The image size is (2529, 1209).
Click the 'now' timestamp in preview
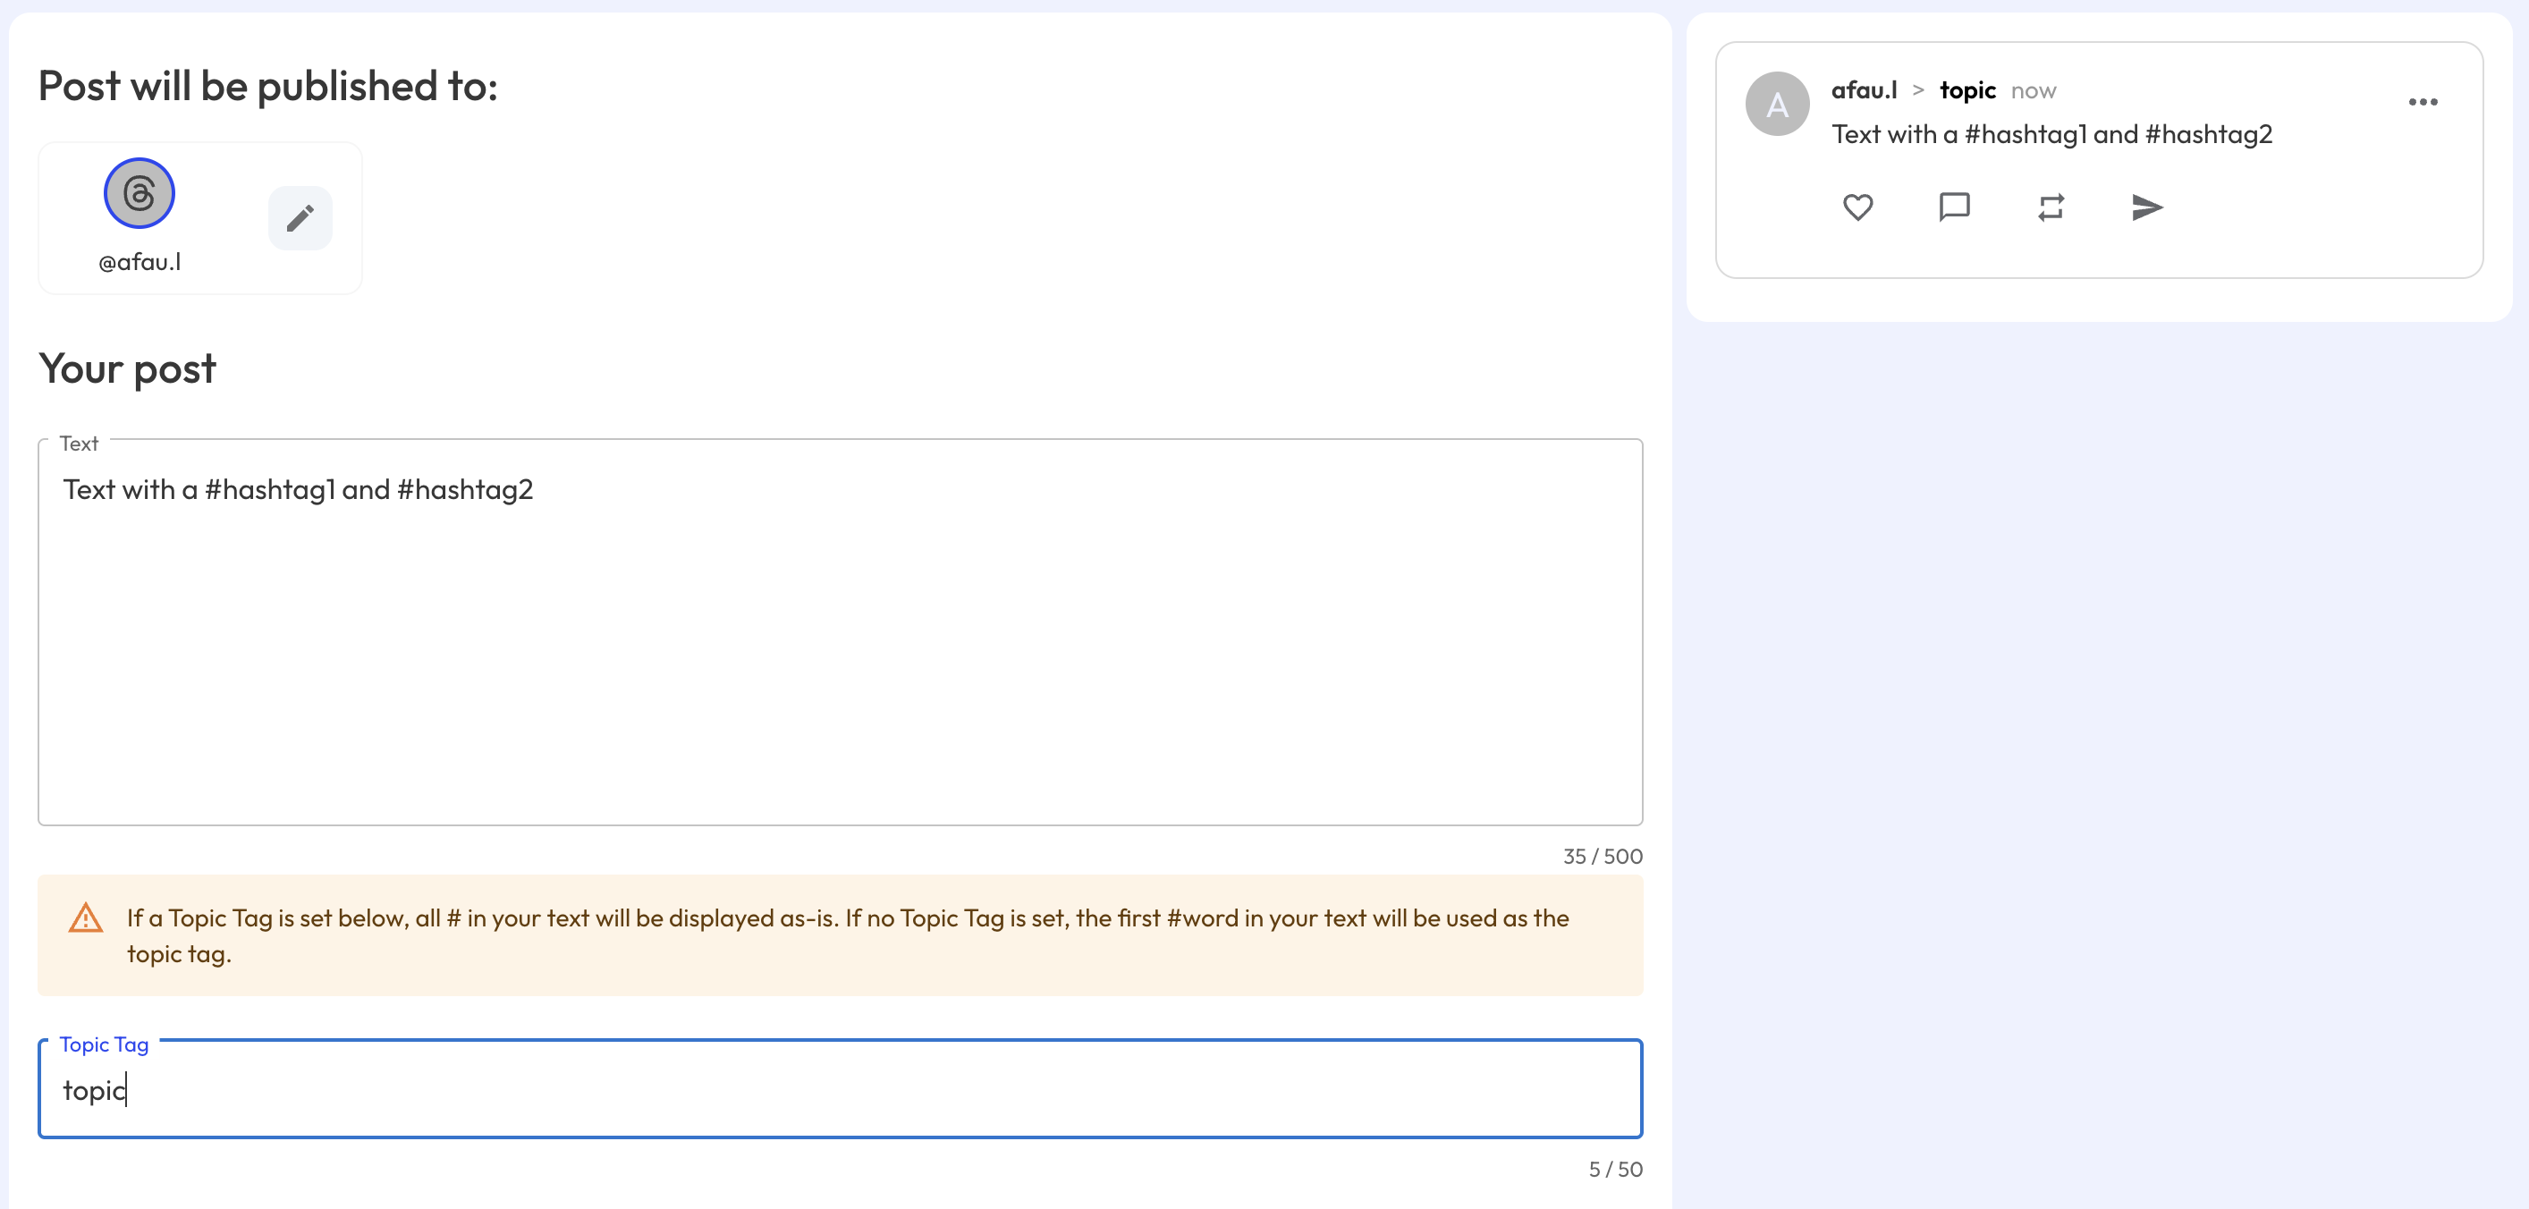[2034, 91]
